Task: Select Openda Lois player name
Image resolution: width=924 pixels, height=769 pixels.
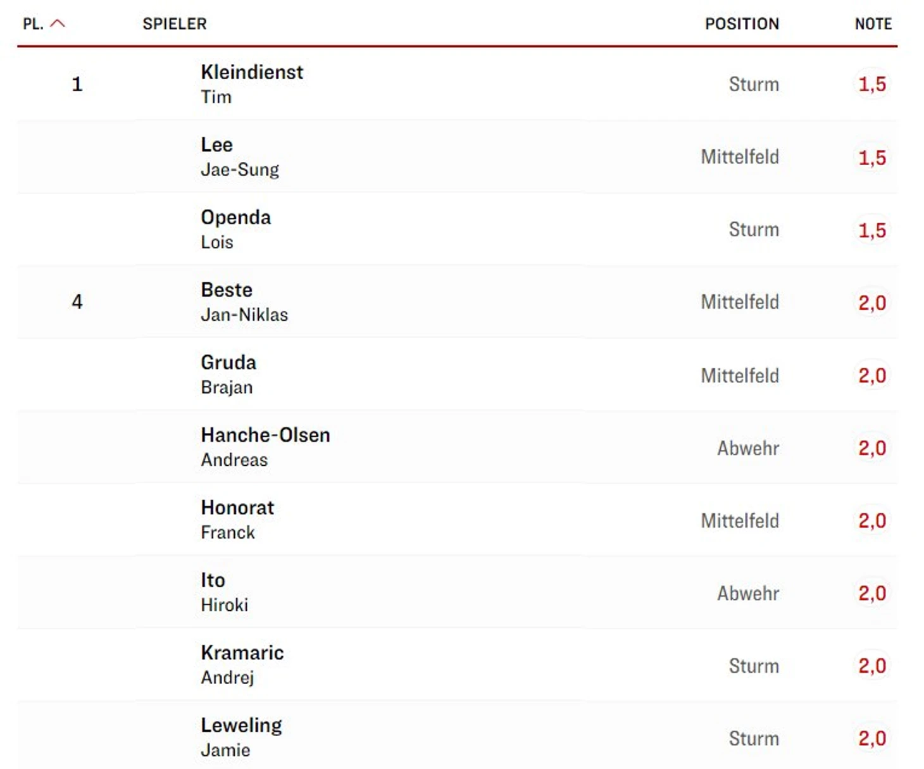Action: (235, 229)
